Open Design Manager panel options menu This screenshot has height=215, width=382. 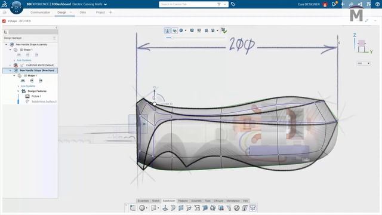click(x=54, y=38)
